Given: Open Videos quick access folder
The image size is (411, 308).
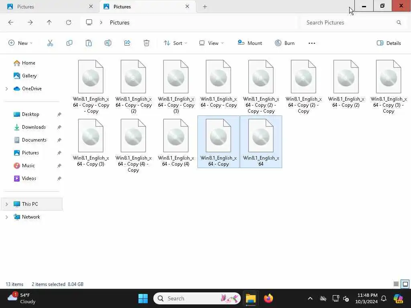Looking at the screenshot, I should click(29, 178).
